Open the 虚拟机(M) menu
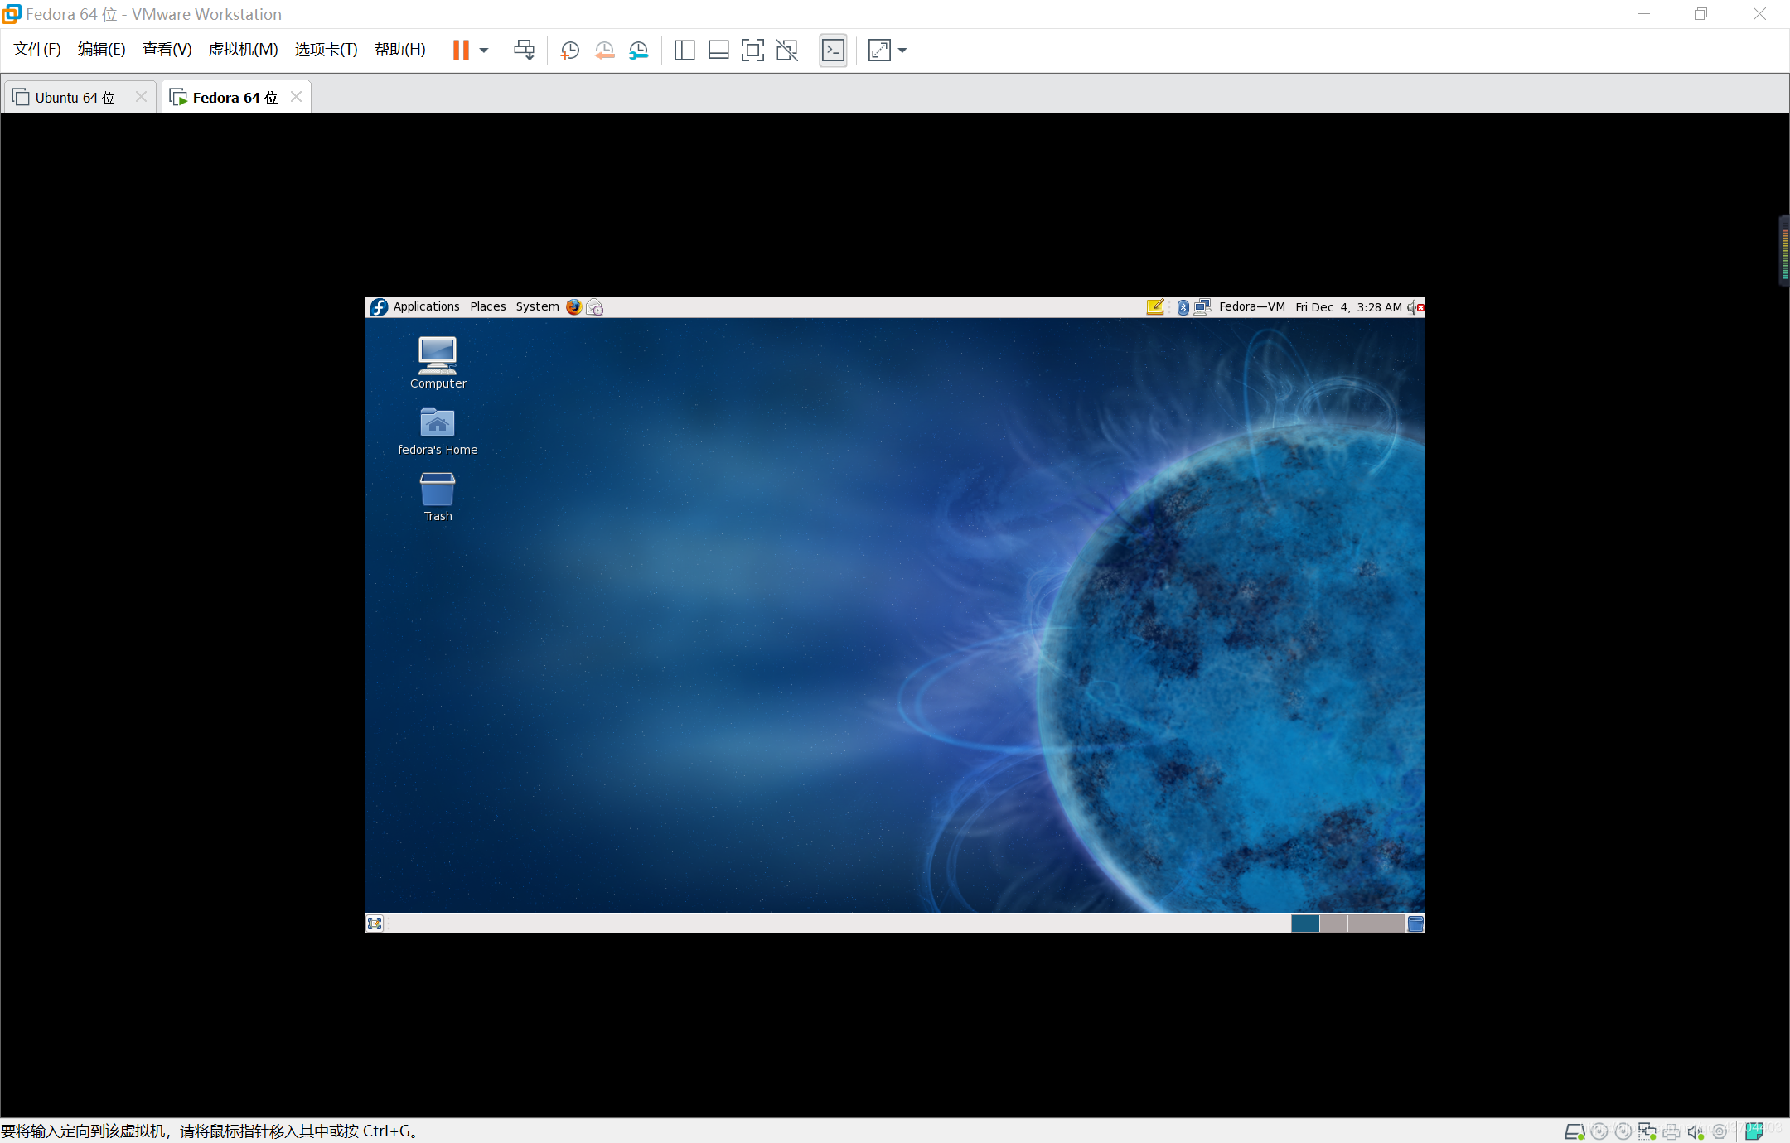Viewport: 1790px width, 1143px height. tap(243, 50)
